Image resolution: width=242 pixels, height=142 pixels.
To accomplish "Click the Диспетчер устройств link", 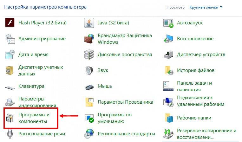I will pos(201,55).
